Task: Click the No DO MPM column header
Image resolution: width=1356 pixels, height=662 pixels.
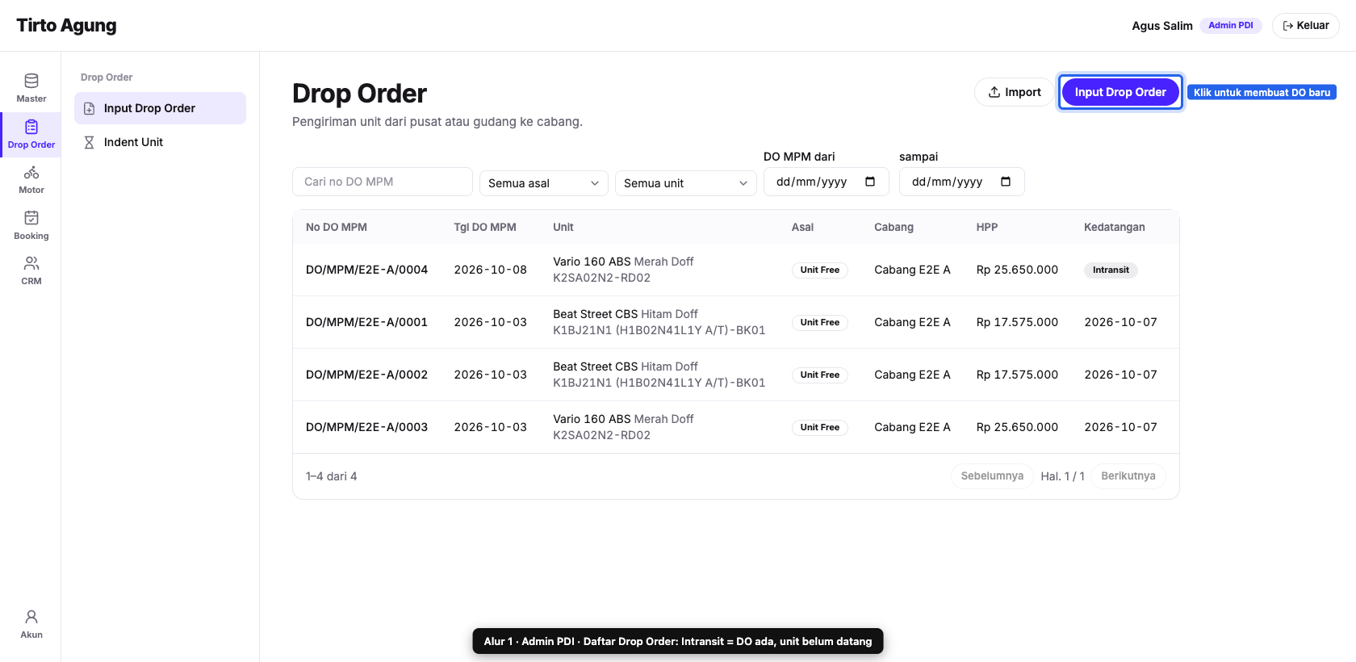Action: (337, 227)
